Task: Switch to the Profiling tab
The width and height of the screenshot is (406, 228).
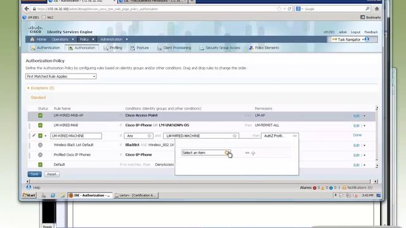Action: [x=113, y=48]
